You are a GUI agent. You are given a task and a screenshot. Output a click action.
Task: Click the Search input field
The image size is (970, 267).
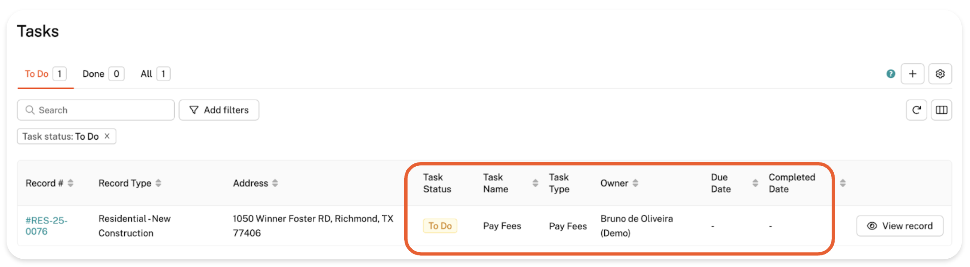pyautogui.click(x=99, y=110)
